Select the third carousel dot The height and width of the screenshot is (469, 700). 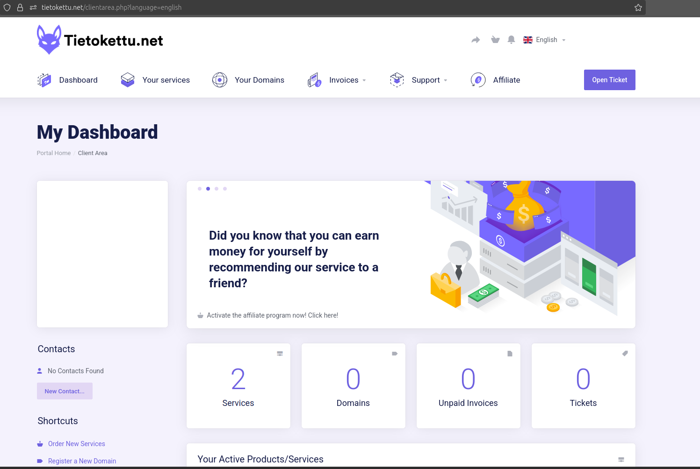coord(216,189)
